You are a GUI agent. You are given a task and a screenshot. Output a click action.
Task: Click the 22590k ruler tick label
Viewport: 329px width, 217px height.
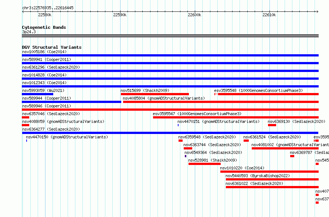120,15
